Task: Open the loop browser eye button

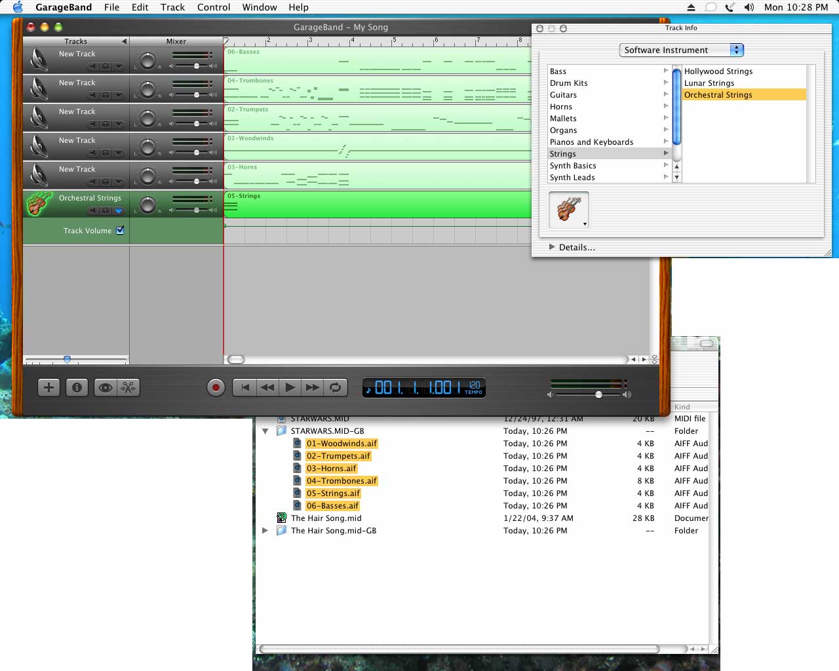Action: (x=105, y=387)
